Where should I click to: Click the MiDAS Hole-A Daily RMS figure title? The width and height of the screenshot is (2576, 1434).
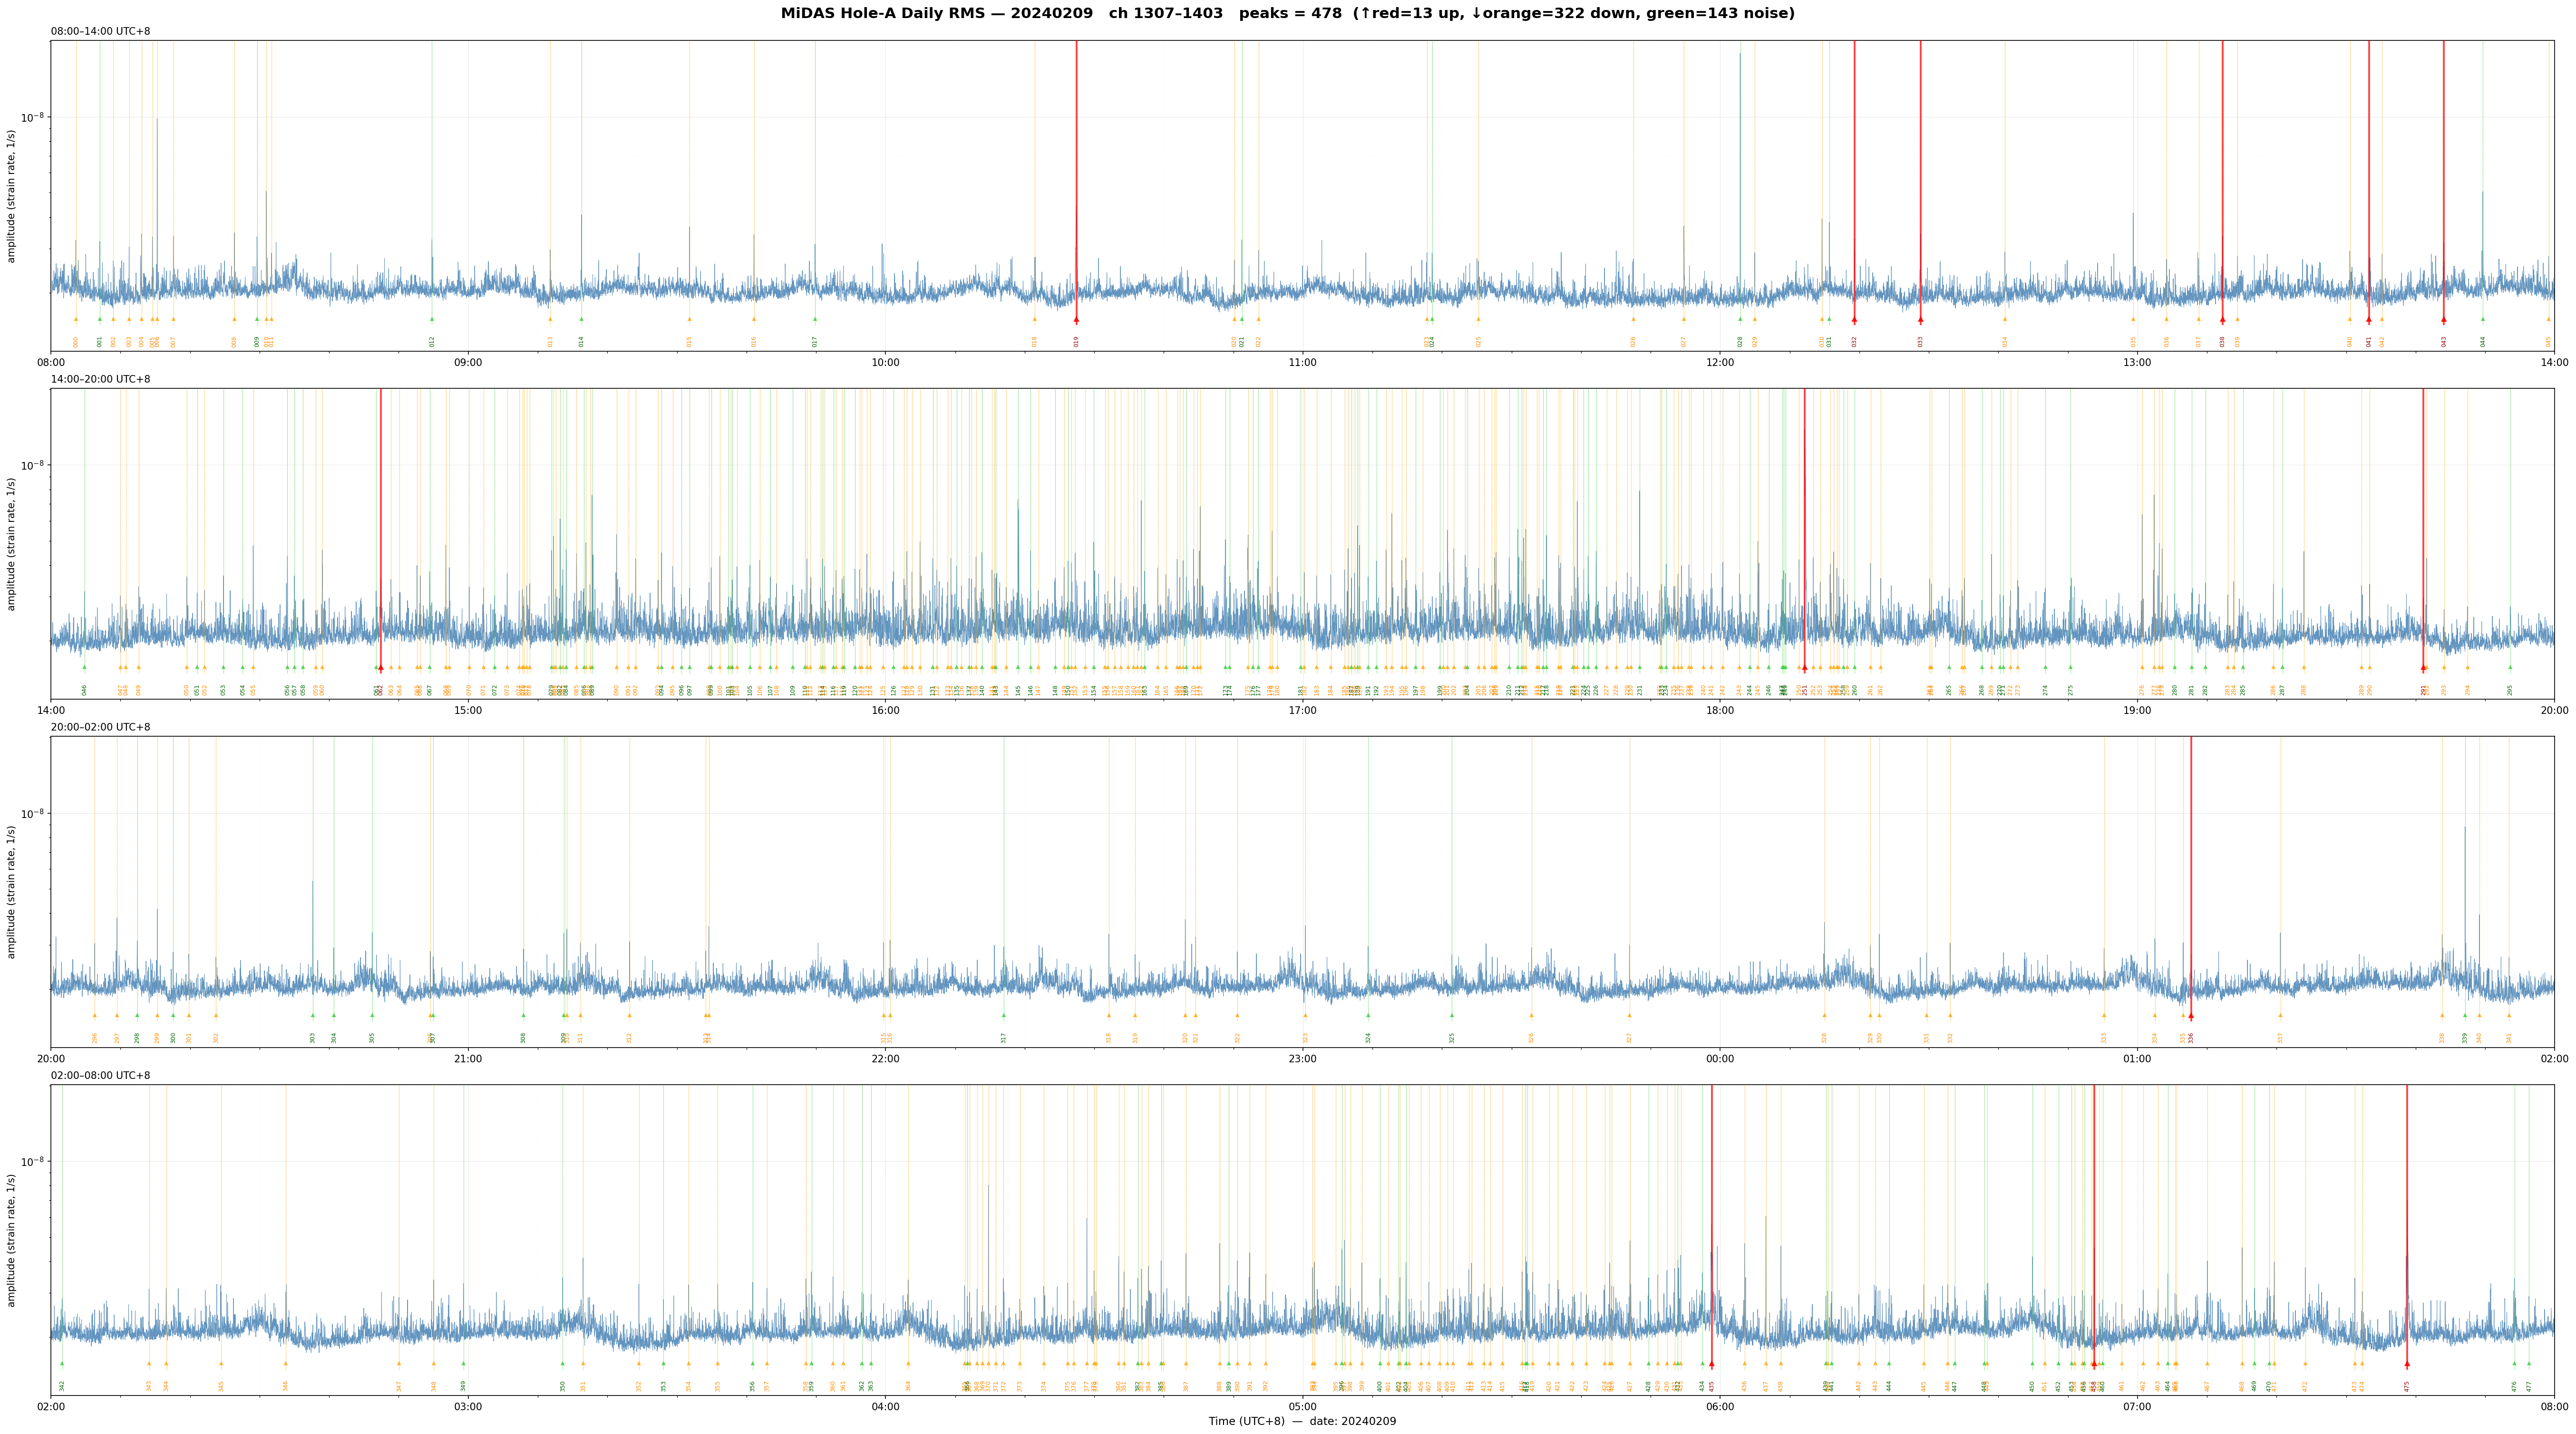(x=1288, y=13)
